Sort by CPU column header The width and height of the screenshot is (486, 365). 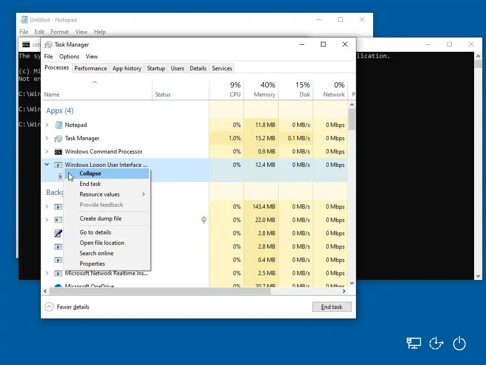(x=226, y=90)
